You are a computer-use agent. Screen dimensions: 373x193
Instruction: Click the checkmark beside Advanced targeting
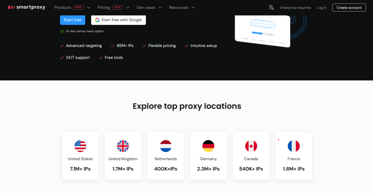[62, 45]
